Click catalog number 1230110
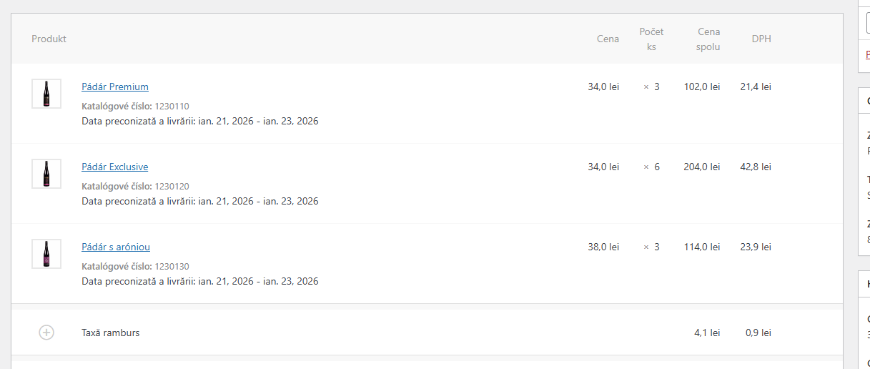Viewport: 870px width, 369px height. tap(172, 107)
